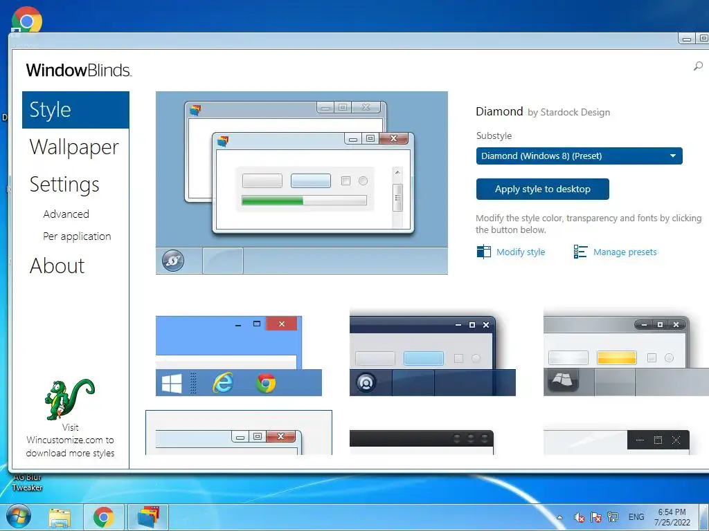Open the Wallpaper section

(74, 147)
